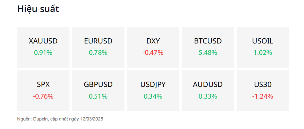304x129 pixels.
Task: Open the AUDUSD tile
Action: pos(208,91)
